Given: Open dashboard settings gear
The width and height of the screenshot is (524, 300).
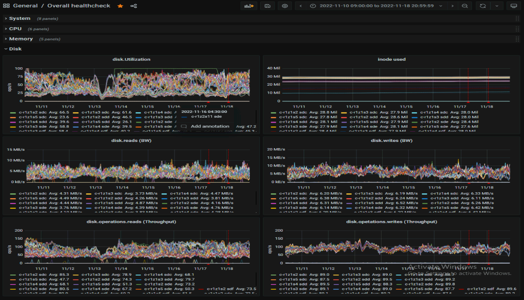Looking at the screenshot, I should [x=285, y=6].
